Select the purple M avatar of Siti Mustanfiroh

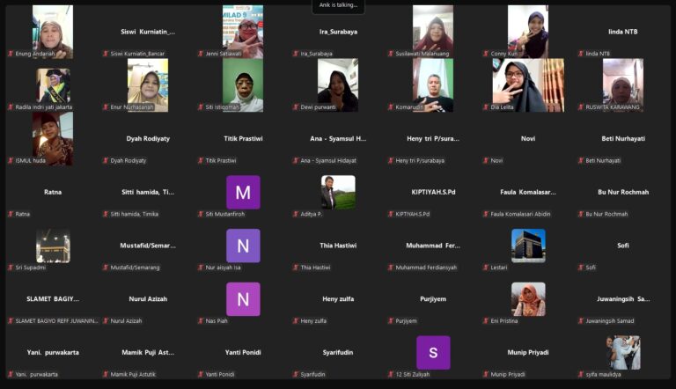coord(243,193)
